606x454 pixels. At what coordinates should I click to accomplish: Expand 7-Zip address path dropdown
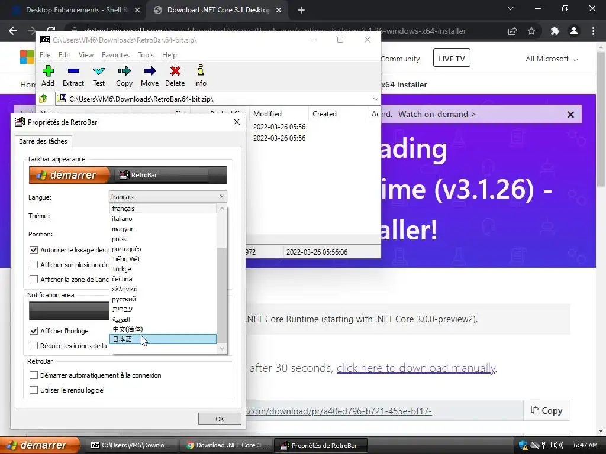tap(375, 99)
